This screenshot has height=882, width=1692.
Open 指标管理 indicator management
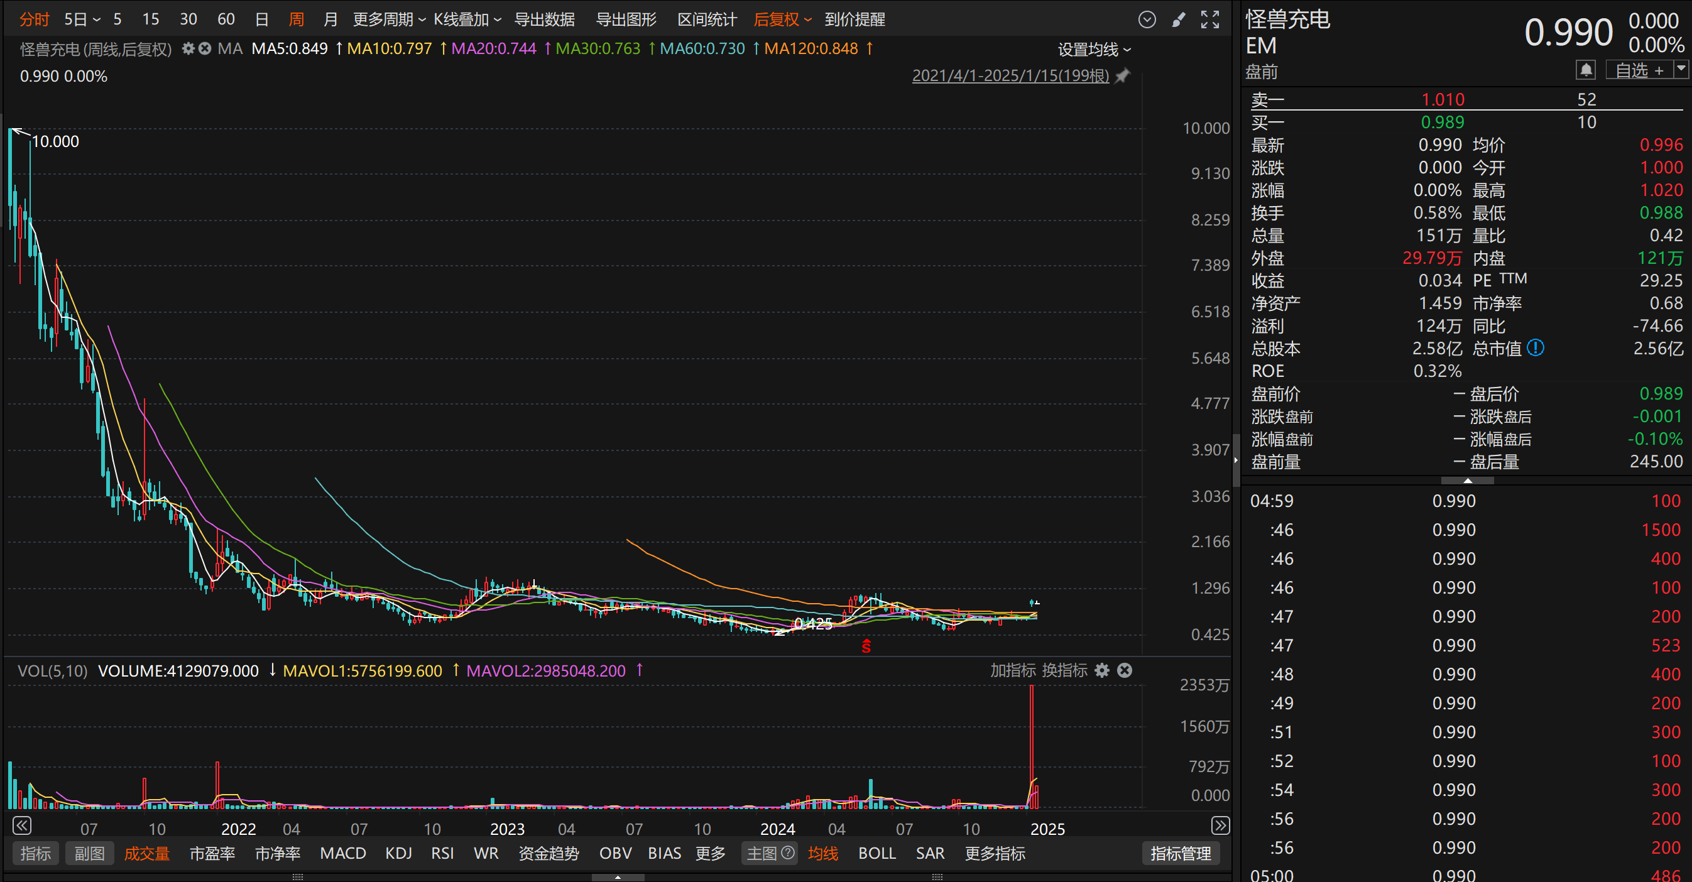click(1181, 852)
